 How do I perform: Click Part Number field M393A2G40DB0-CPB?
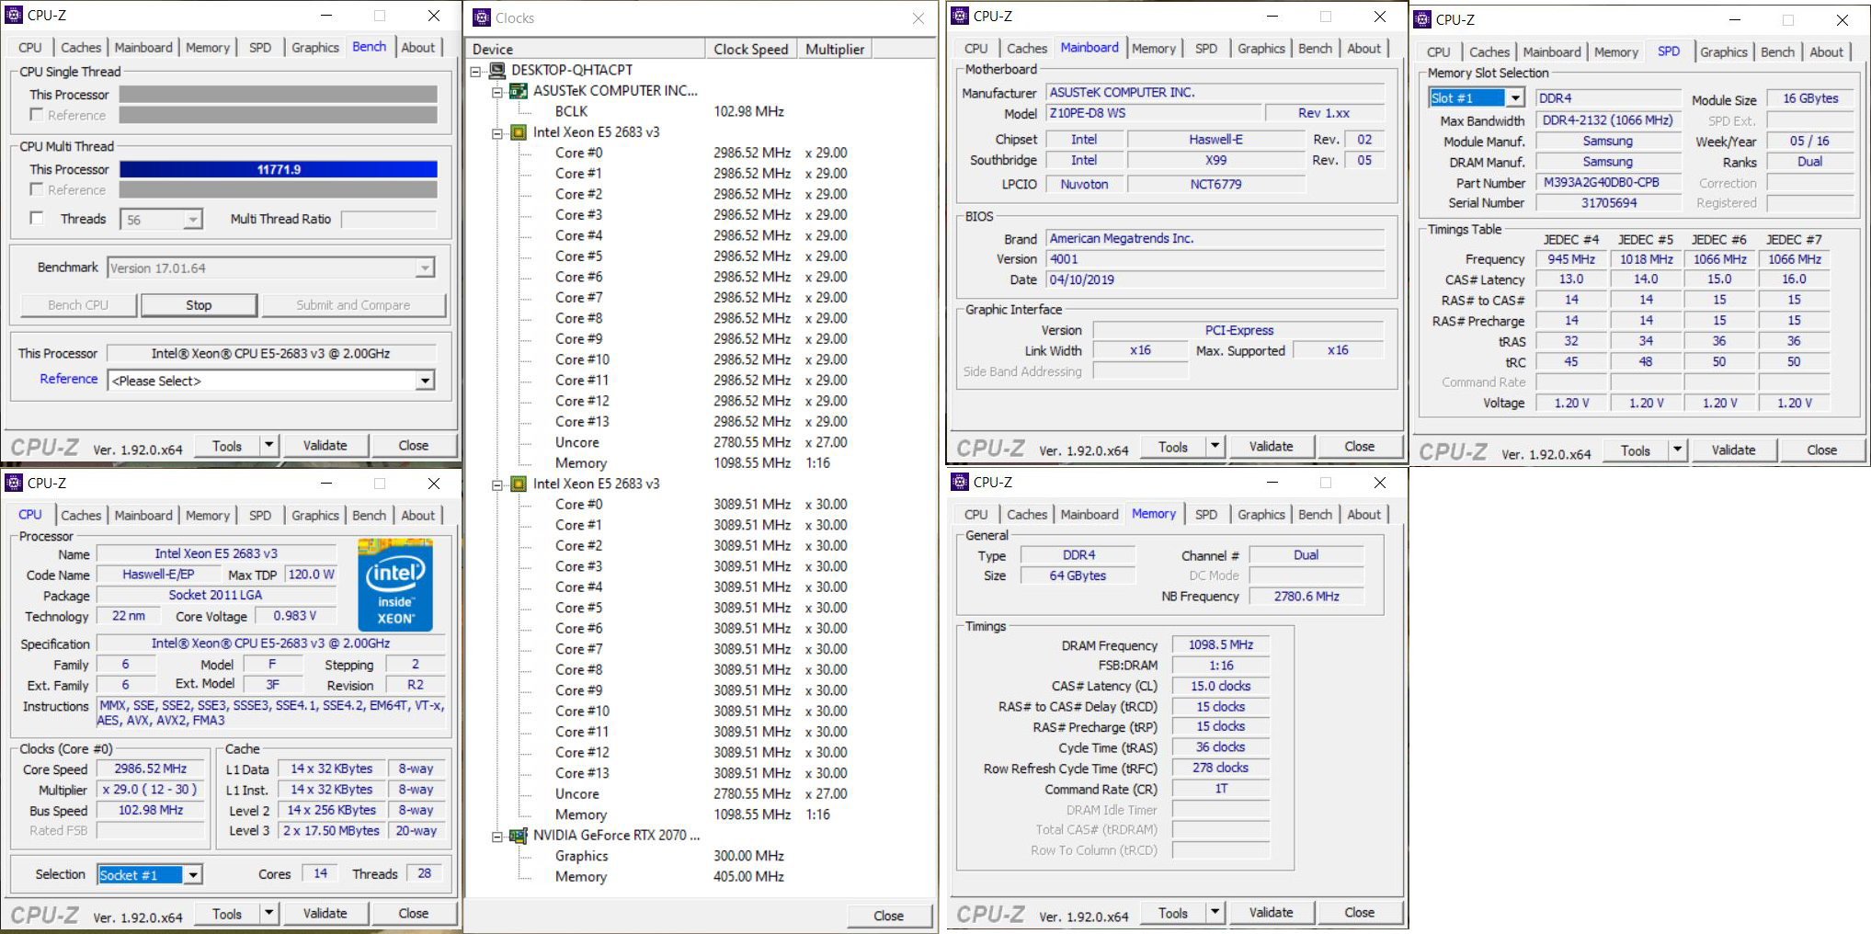(x=1608, y=182)
